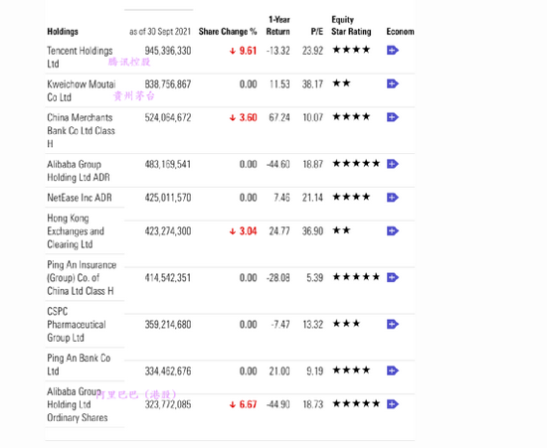
Task: Click the 1-year return value -13.32
Action: click(x=278, y=51)
